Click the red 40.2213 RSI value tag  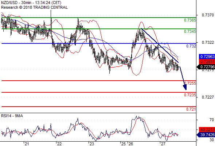[x=207, y=130]
